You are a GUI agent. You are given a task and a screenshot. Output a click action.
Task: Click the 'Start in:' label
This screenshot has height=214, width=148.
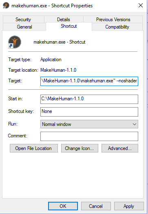(x=15, y=99)
